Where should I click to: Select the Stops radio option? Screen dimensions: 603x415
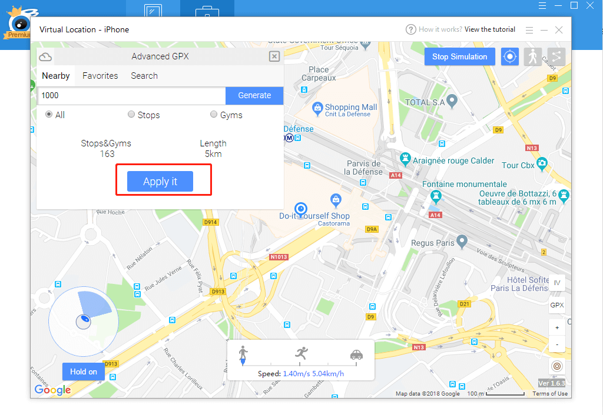131,115
